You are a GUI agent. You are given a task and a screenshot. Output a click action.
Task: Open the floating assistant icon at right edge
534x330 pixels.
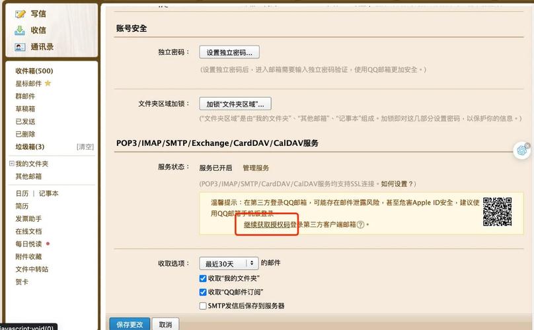[521, 150]
